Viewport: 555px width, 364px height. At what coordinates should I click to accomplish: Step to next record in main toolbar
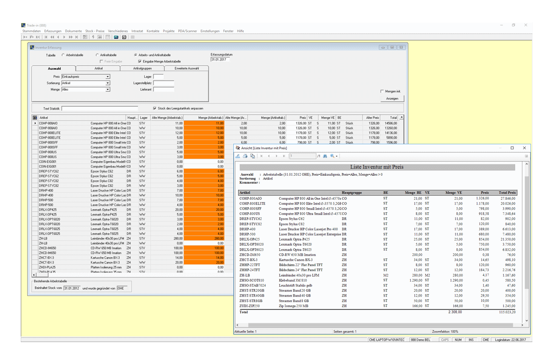click(x=64, y=37)
